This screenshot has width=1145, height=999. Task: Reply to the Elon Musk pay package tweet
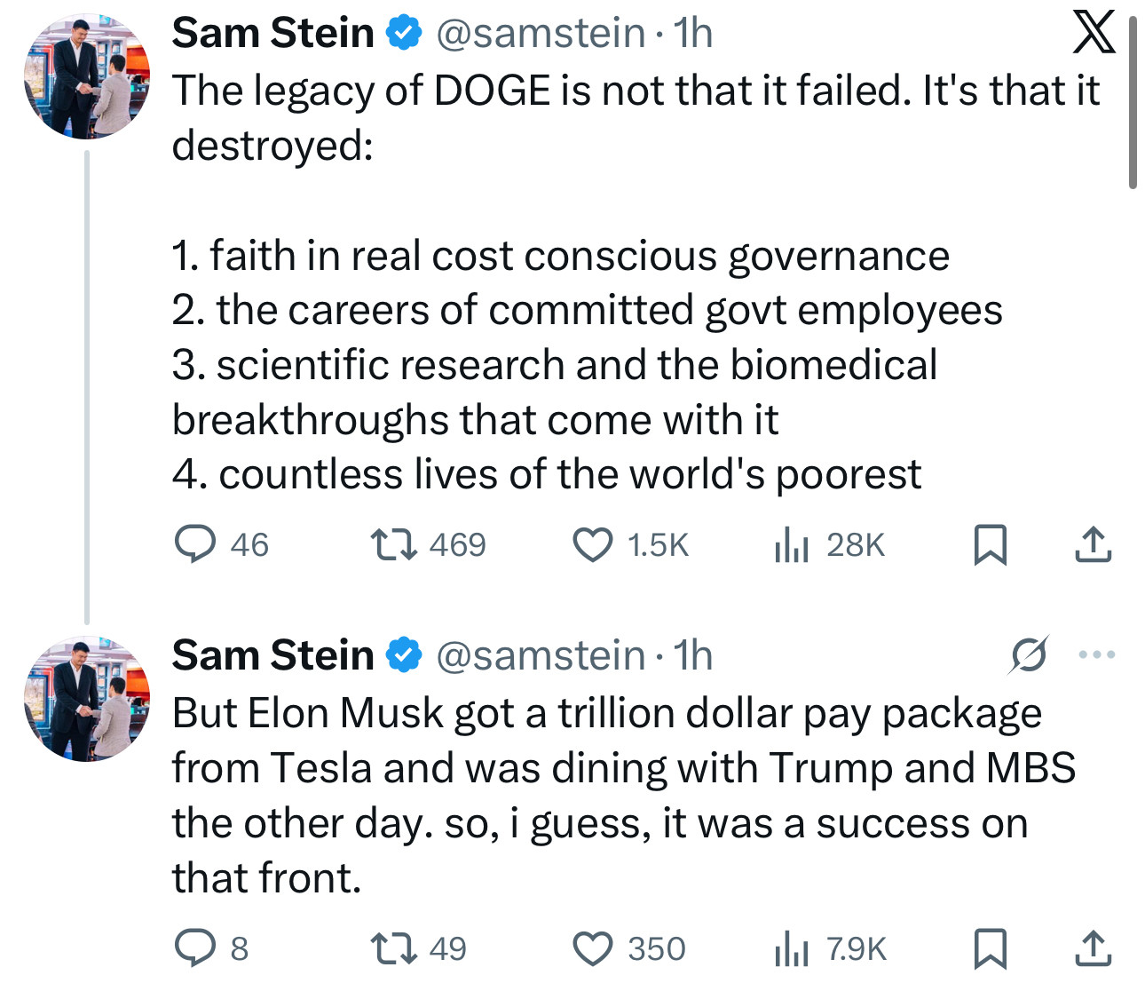pyautogui.click(x=194, y=948)
